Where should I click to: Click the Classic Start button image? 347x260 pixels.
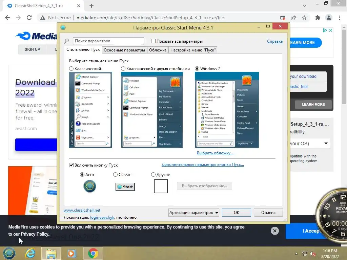pos(125,187)
